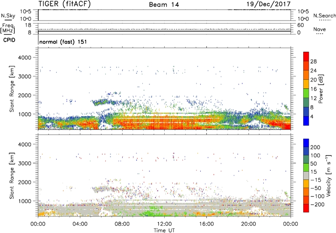The width and height of the screenshot is (336, 233).
Task: Click the Nave legend label
Action: pos(320,29)
